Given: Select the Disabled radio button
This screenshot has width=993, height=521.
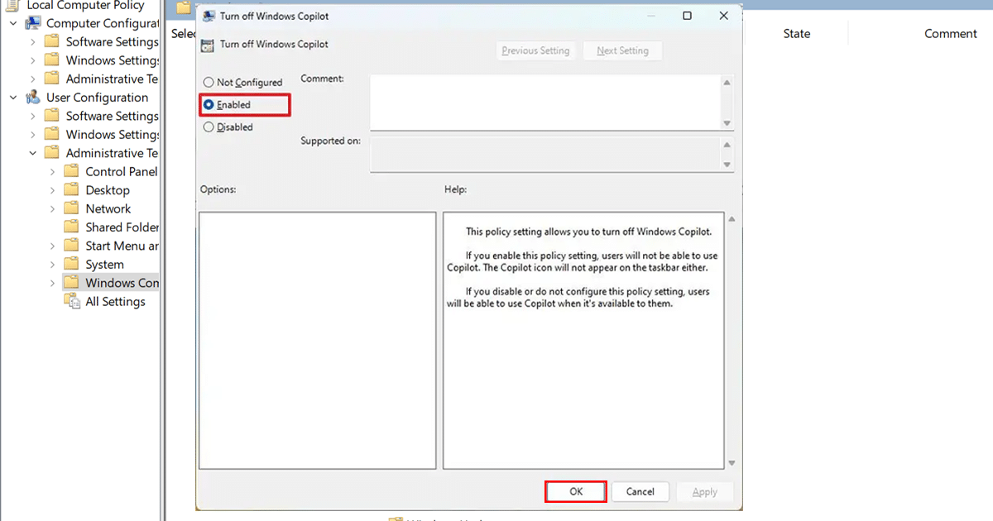Looking at the screenshot, I should [209, 127].
